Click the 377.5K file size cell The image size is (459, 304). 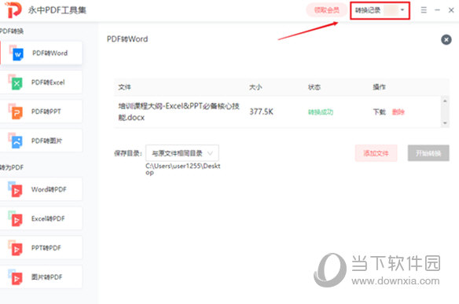(261, 112)
